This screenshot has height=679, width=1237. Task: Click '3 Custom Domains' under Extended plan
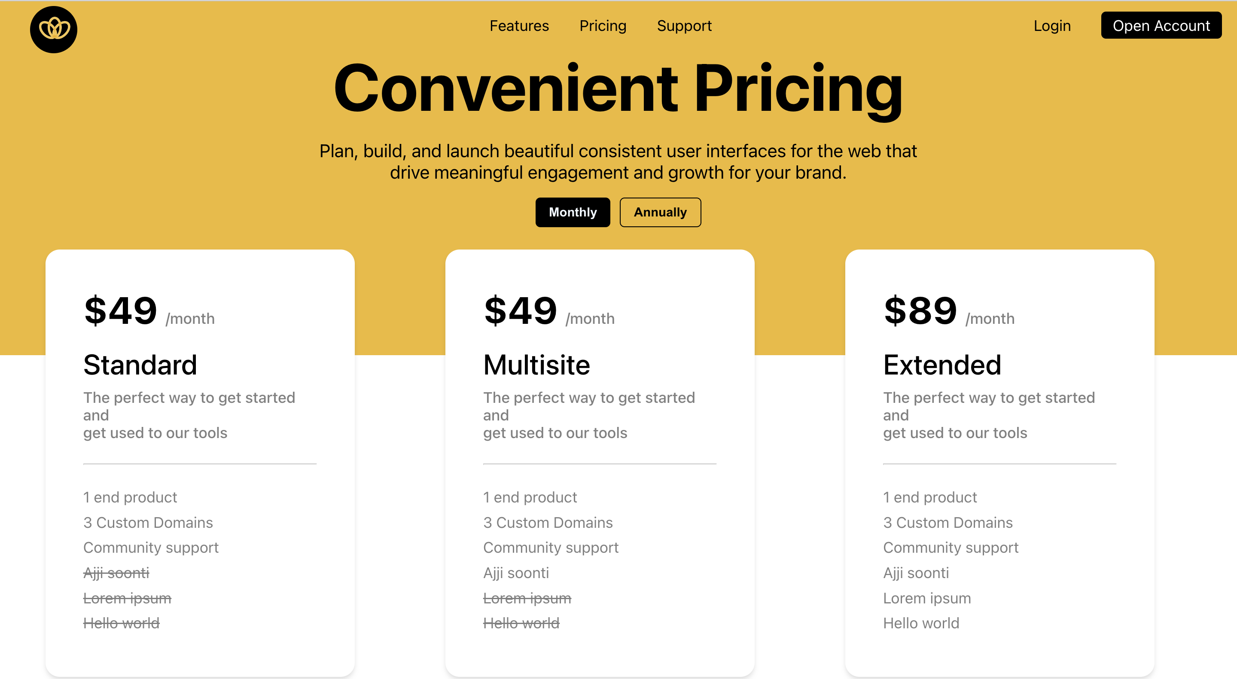[948, 522]
